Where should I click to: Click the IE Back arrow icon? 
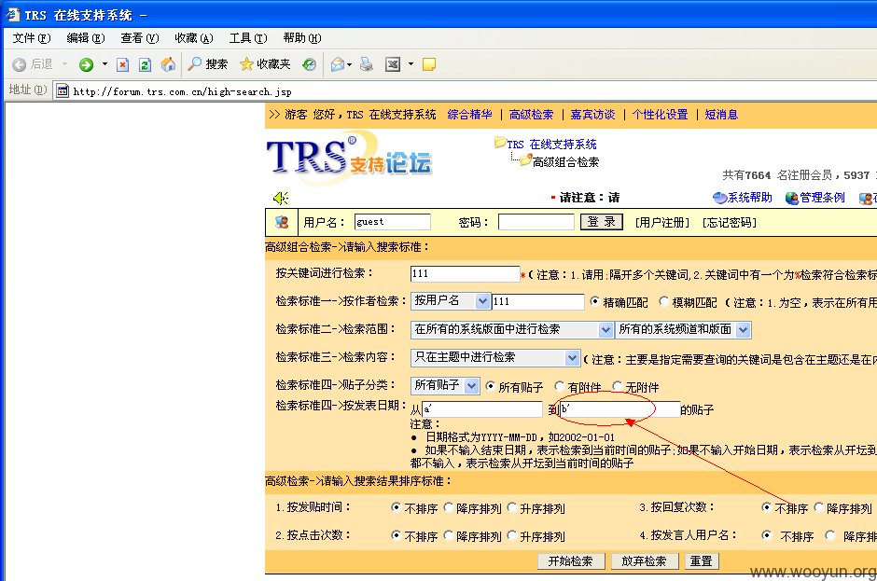coord(19,65)
